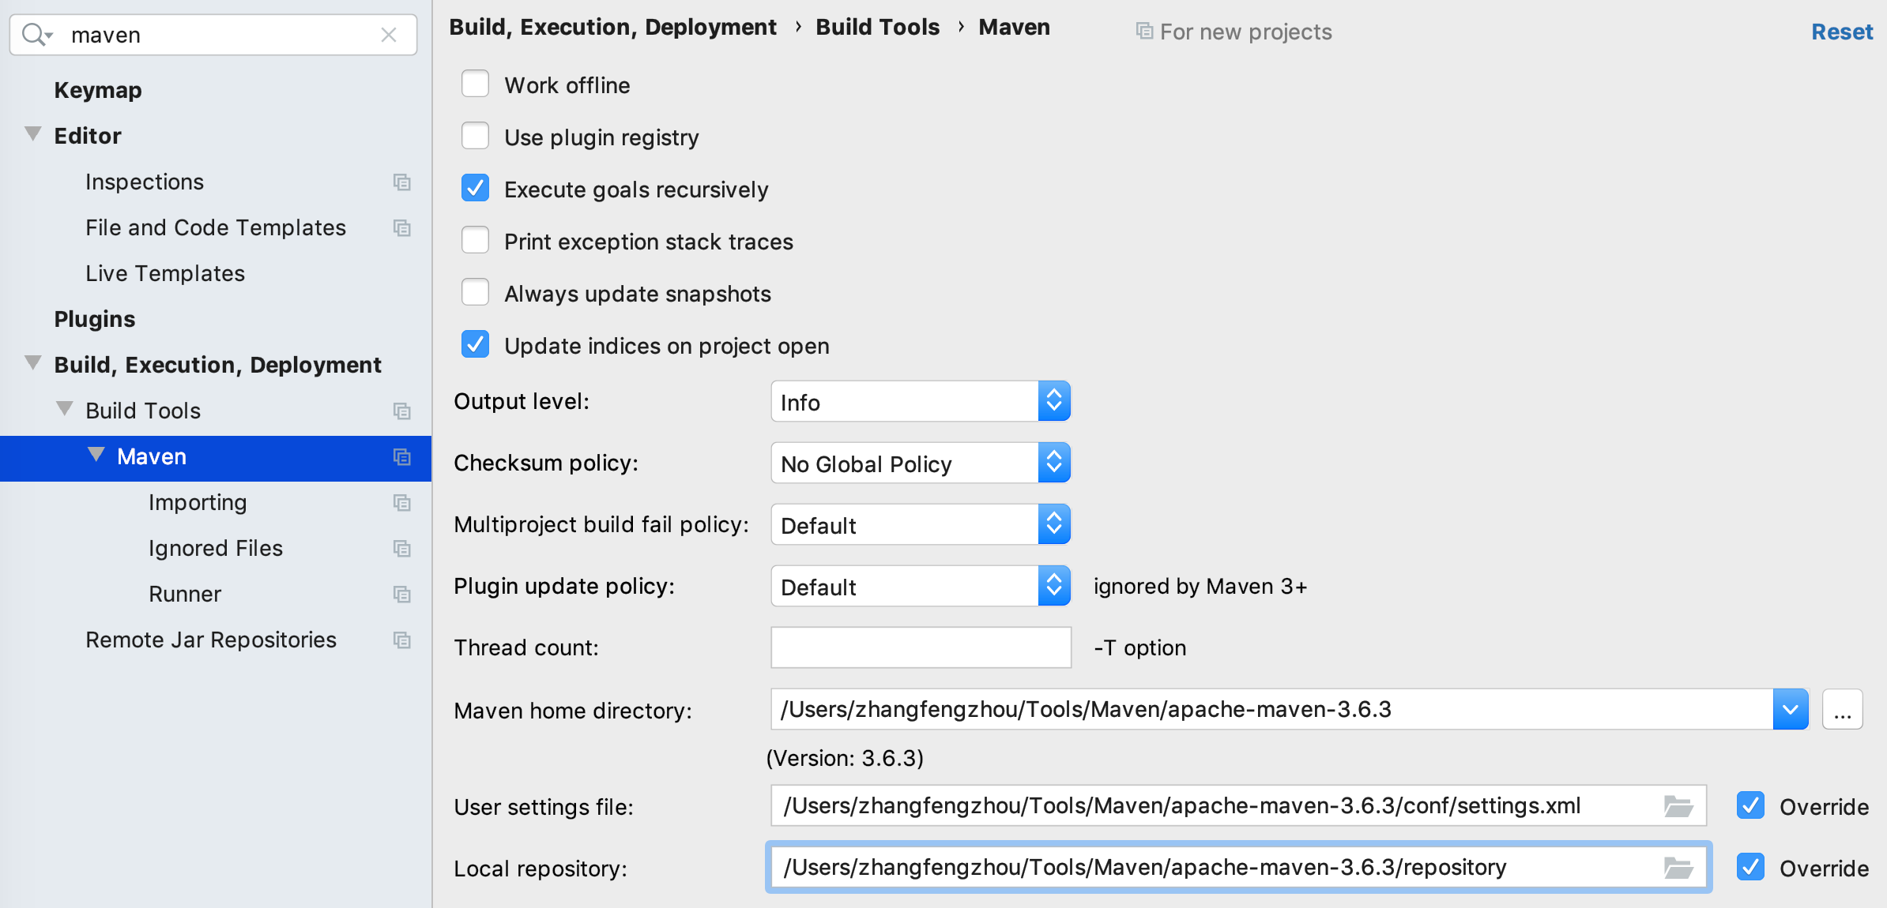Collapse the Editor tree section

(x=32, y=134)
